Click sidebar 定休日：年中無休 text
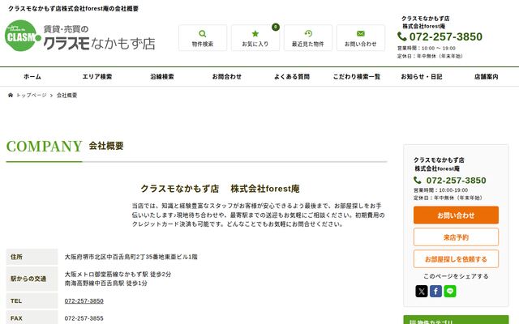This screenshot has height=324, width=519. point(448,198)
